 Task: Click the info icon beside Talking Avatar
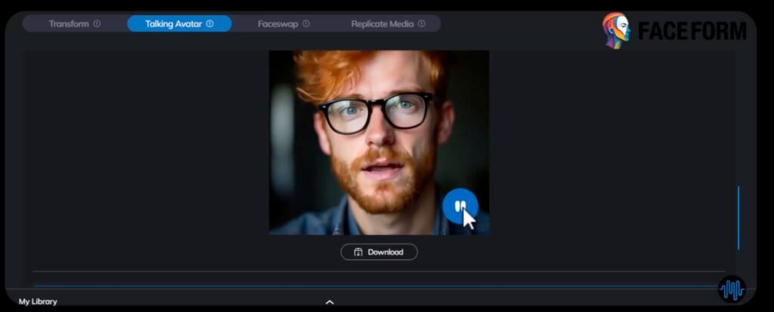tap(209, 23)
